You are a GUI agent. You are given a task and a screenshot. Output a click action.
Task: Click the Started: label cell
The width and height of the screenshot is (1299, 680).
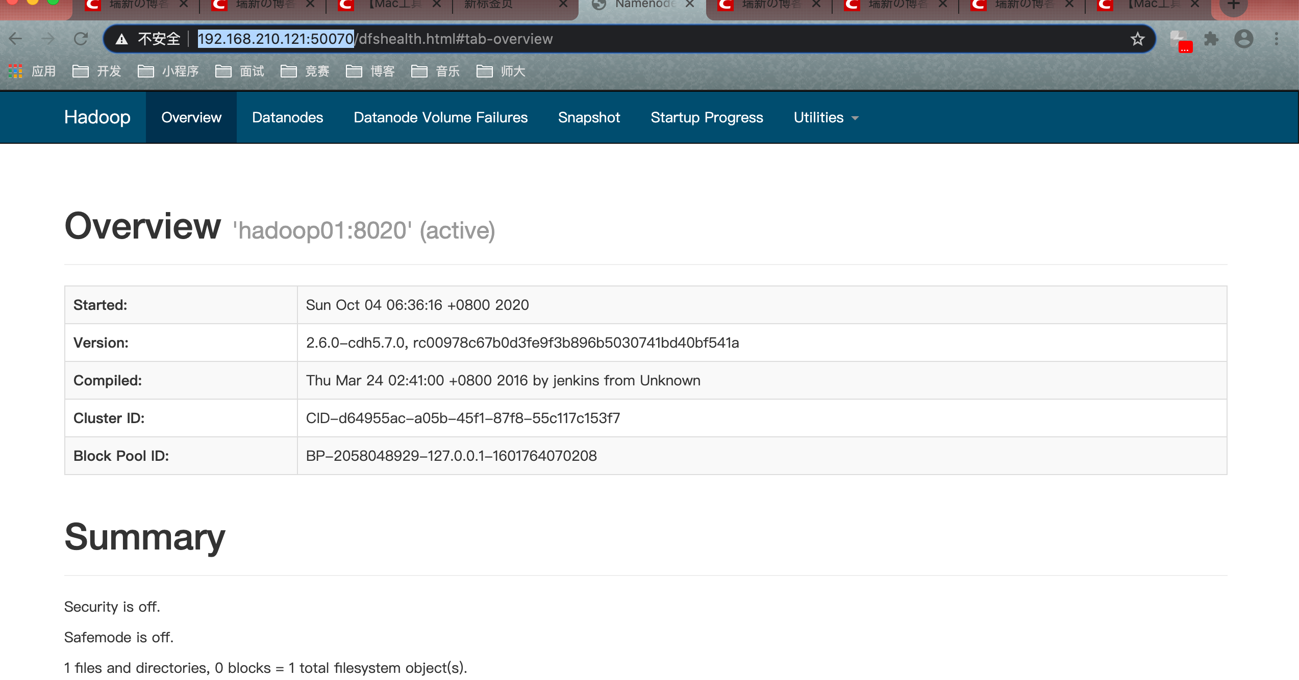pyautogui.click(x=181, y=305)
